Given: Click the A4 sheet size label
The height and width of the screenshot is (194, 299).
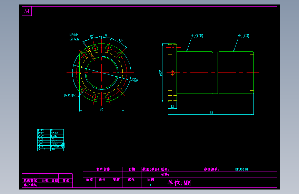Looking at the screenshot, I should tap(27, 11).
